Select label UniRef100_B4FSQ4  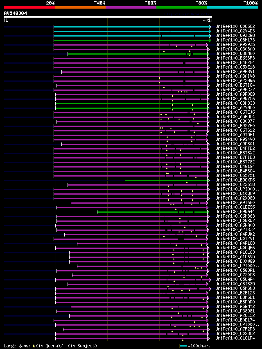click(235, 171)
